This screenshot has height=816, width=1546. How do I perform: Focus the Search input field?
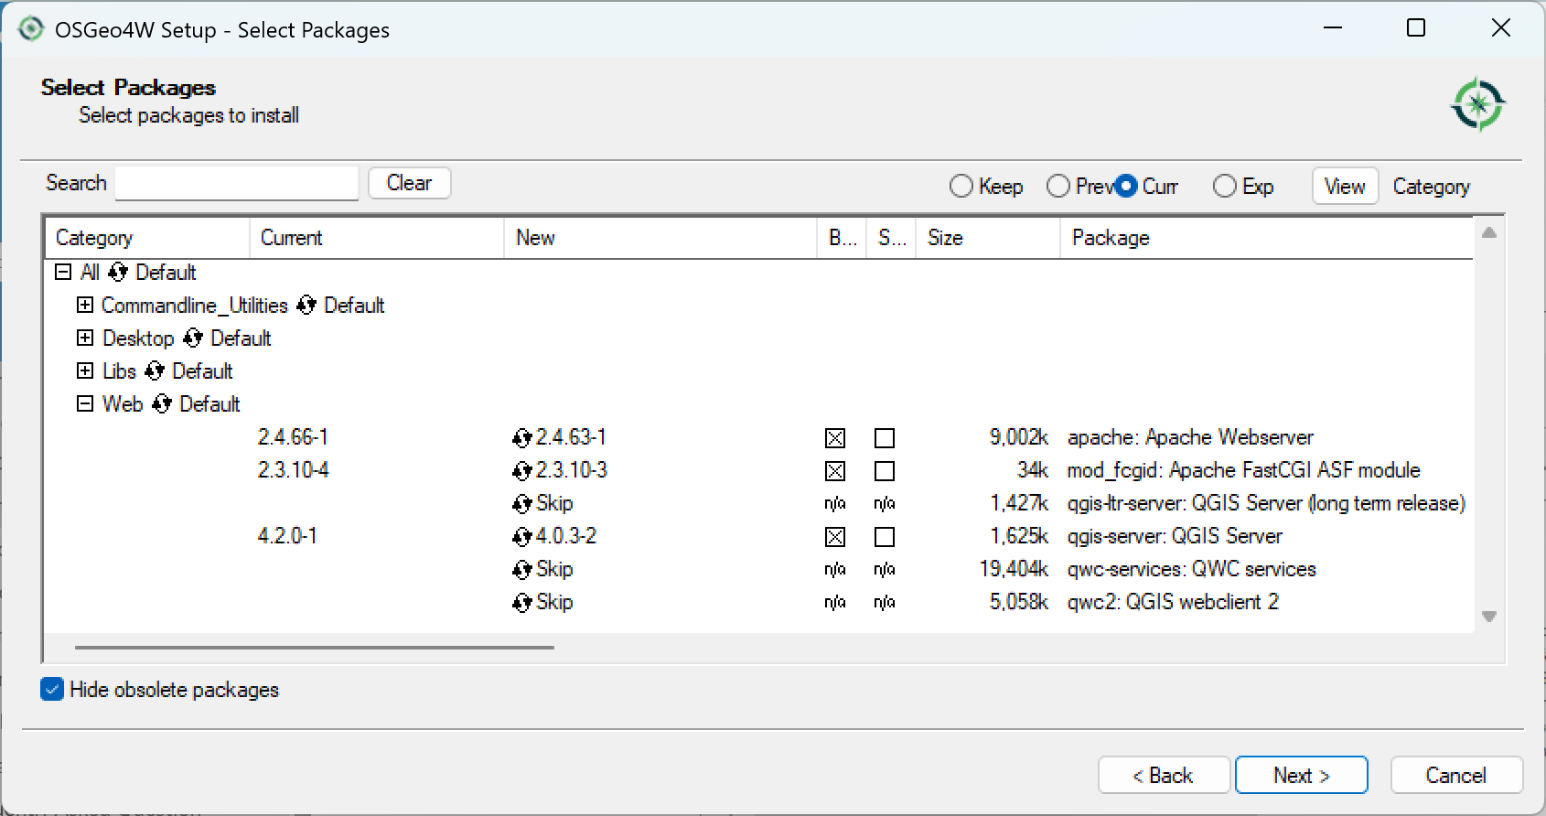[237, 183]
